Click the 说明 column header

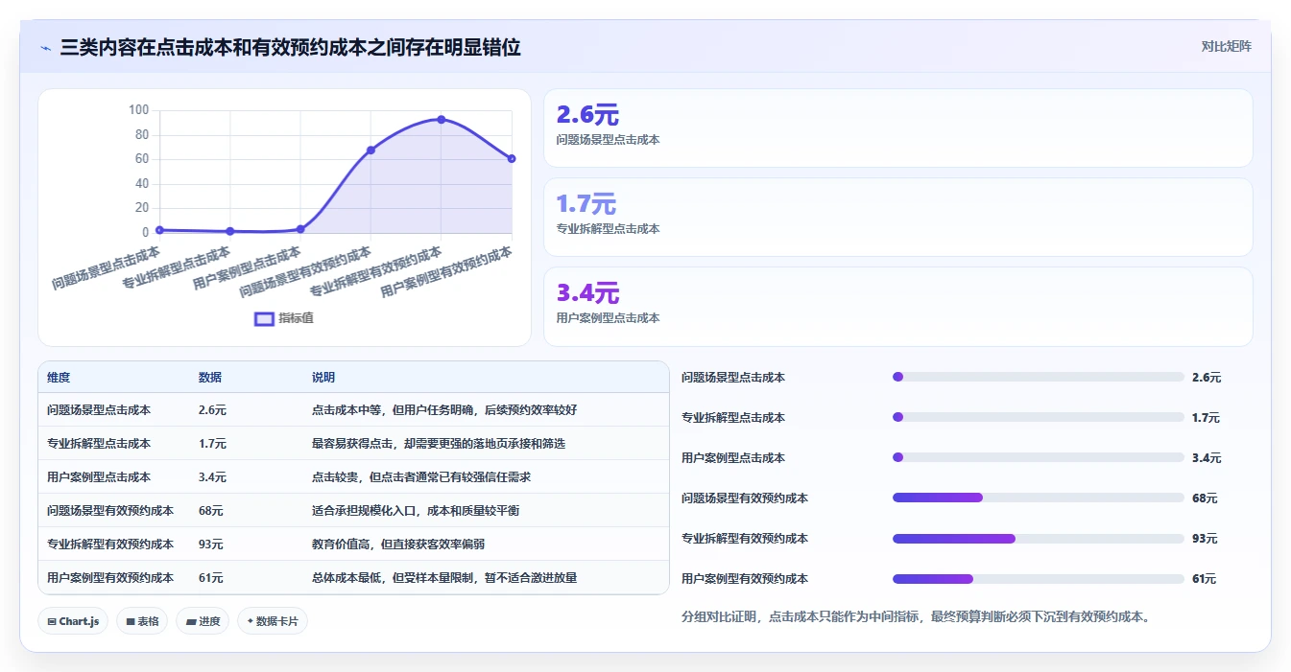coord(323,378)
